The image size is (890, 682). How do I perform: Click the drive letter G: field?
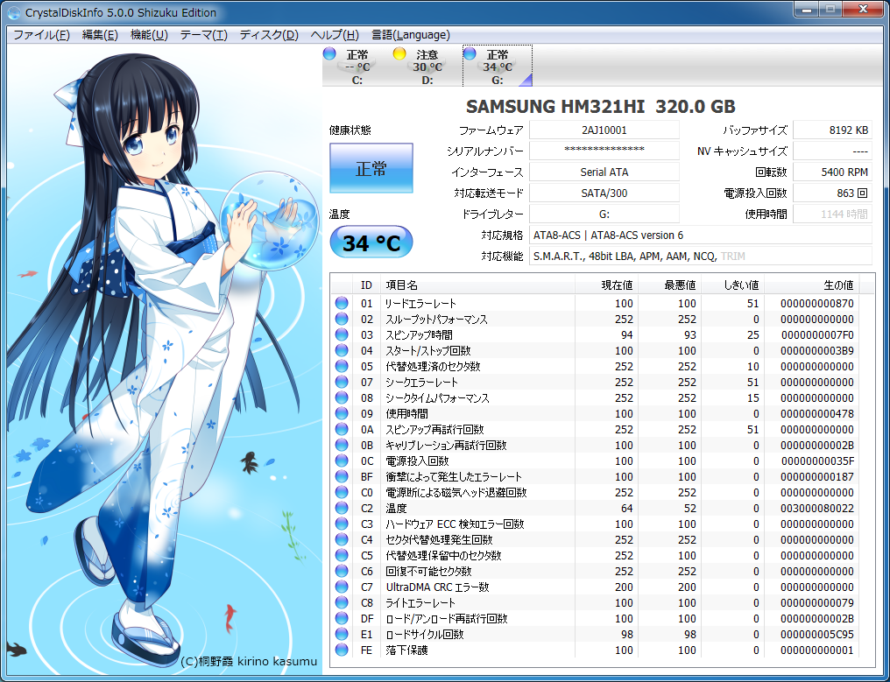point(604,214)
